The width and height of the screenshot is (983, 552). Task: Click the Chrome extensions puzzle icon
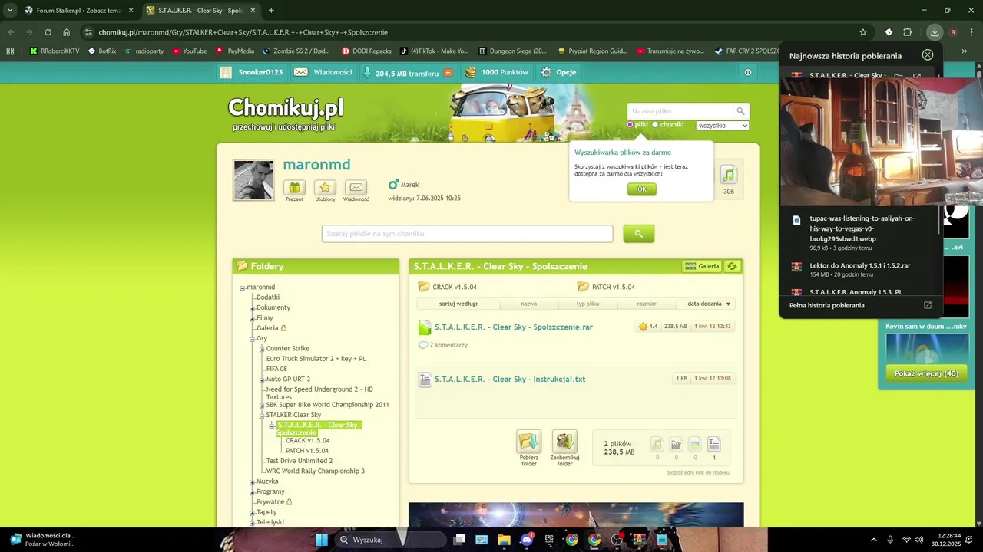pos(908,32)
